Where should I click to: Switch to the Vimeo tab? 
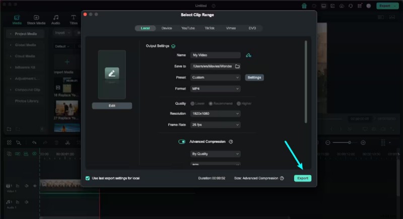pyautogui.click(x=231, y=28)
